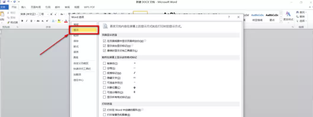The height and width of the screenshot is (117, 313).
Task: Open the Change Styles button
Action: pos(288,17)
